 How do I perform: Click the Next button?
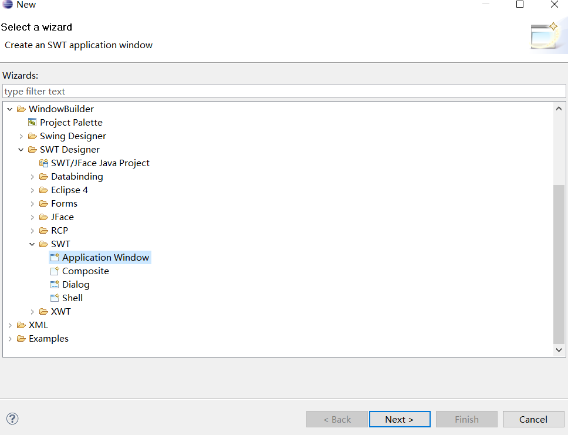400,419
